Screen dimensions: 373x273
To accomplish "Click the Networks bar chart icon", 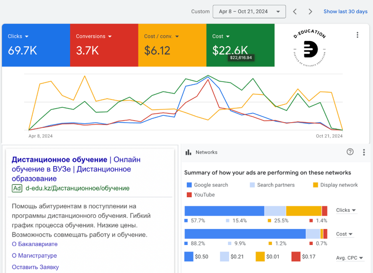I will pyautogui.click(x=188, y=152).
